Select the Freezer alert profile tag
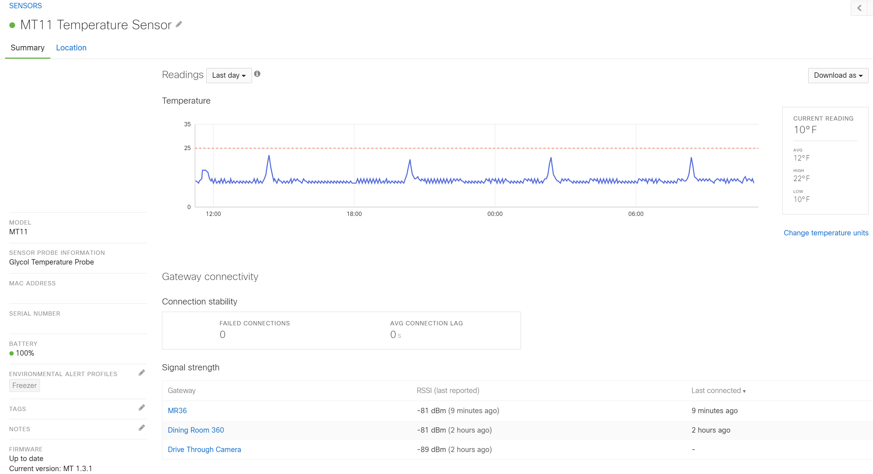Image resolution: width=873 pixels, height=474 pixels. (x=24, y=385)
